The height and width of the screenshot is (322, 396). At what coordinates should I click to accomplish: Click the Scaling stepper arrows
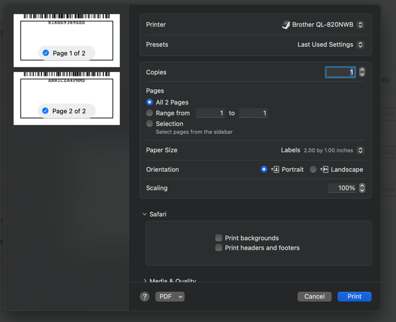click(x=362, y=188)
